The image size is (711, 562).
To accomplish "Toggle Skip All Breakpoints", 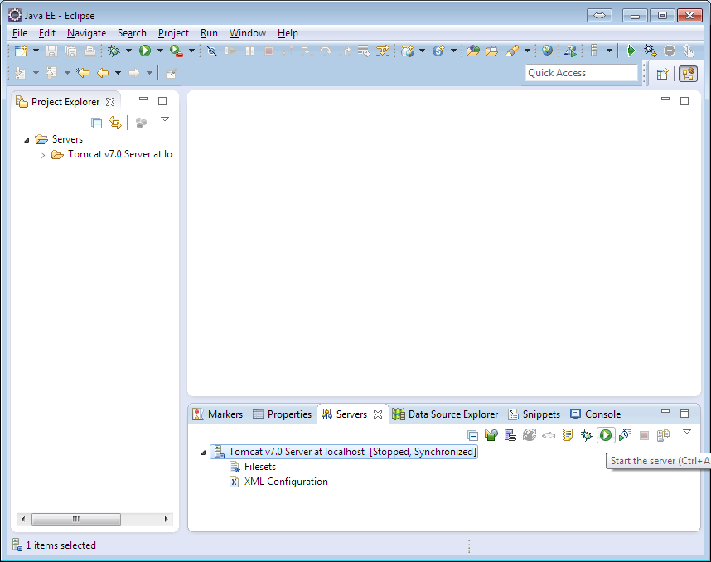I will (x=211, y=51).
